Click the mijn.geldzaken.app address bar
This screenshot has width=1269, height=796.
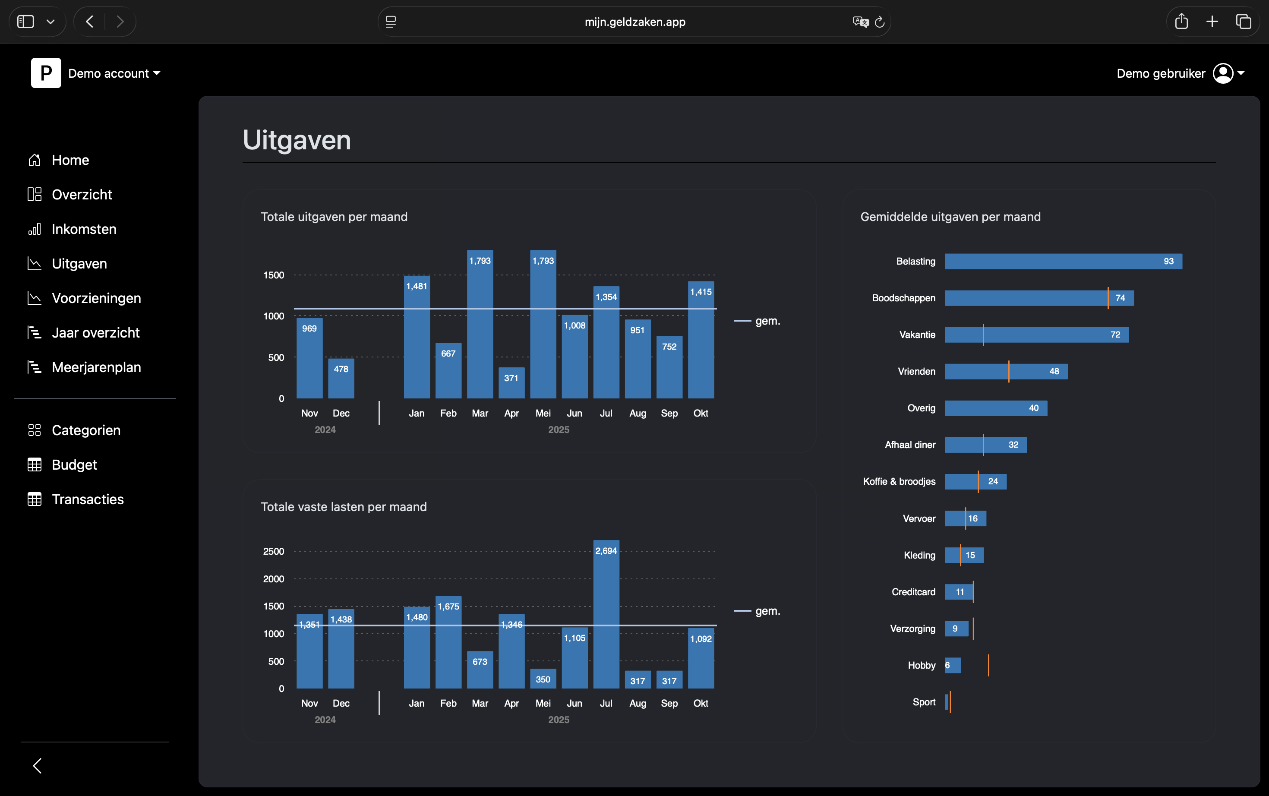click(x=634, y=22)
